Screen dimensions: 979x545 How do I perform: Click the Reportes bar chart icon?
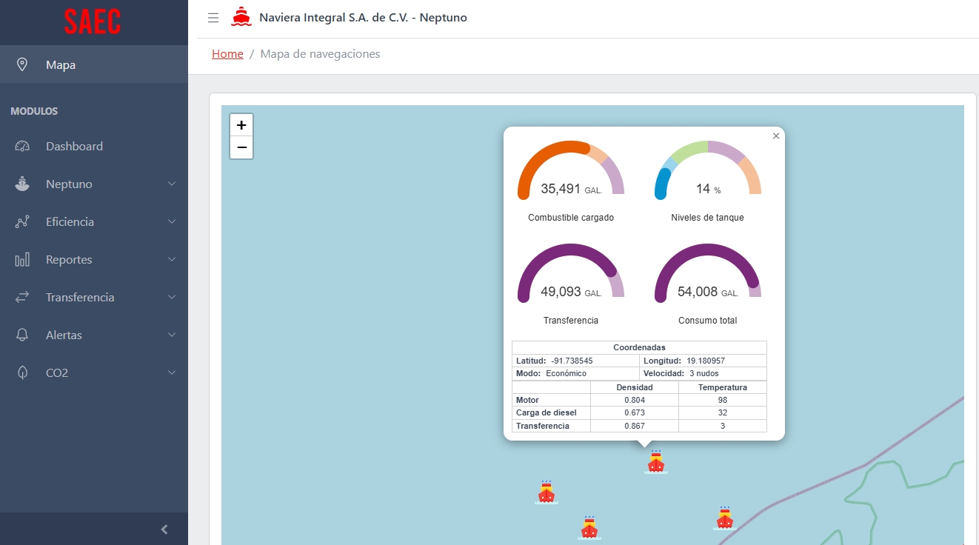pyautogui.click(x=22, y=260)
